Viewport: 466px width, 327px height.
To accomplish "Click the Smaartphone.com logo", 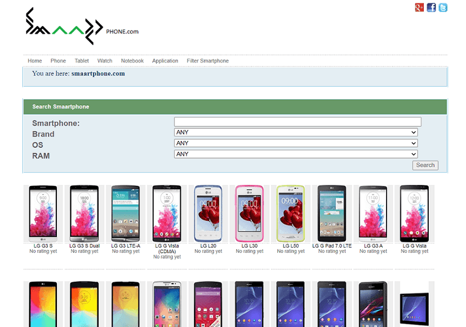I will (79, 26).
